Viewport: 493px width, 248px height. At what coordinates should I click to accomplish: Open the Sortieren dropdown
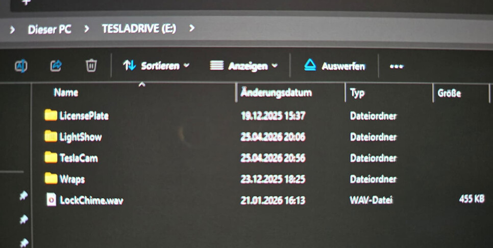click(156, 66)
